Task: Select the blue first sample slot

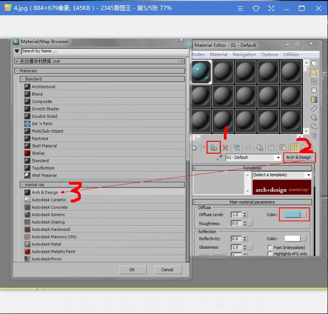Action: coord(202,72)
